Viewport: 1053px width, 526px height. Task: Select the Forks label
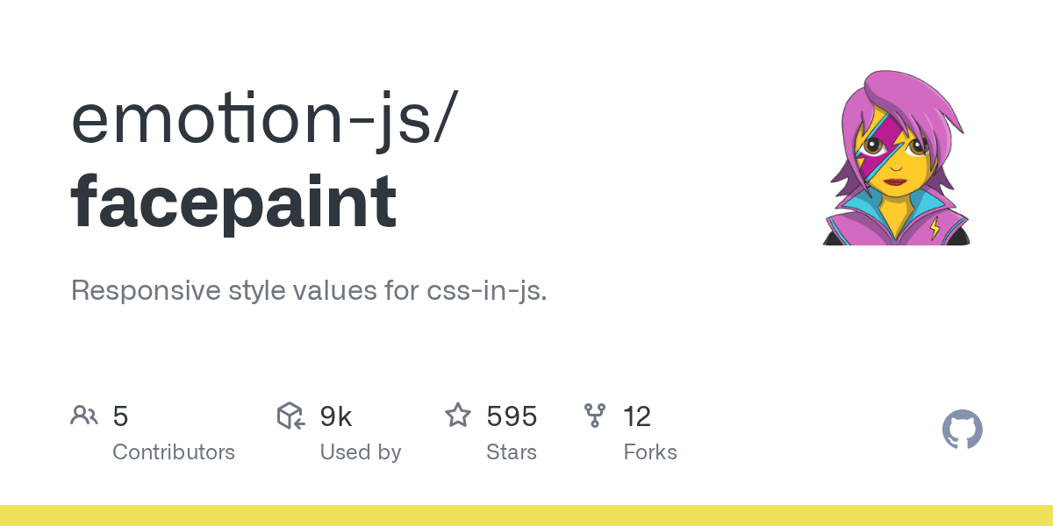pos(650,452)
